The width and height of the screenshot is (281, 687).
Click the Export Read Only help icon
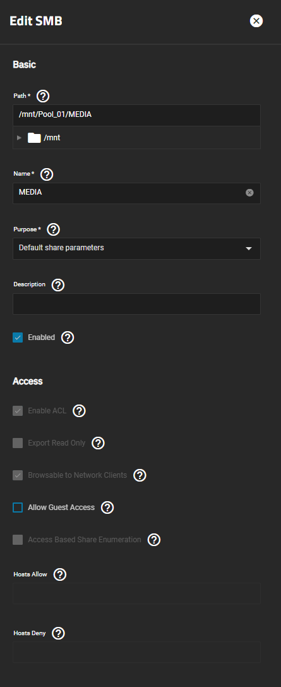98,443
